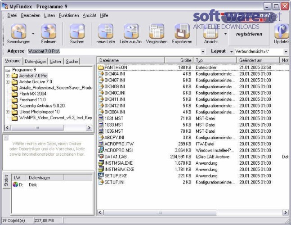This screenshot has width=291, height=225.
Task: Click the Flash MX 2004 folder icon
Action: (x=14, y=94)
